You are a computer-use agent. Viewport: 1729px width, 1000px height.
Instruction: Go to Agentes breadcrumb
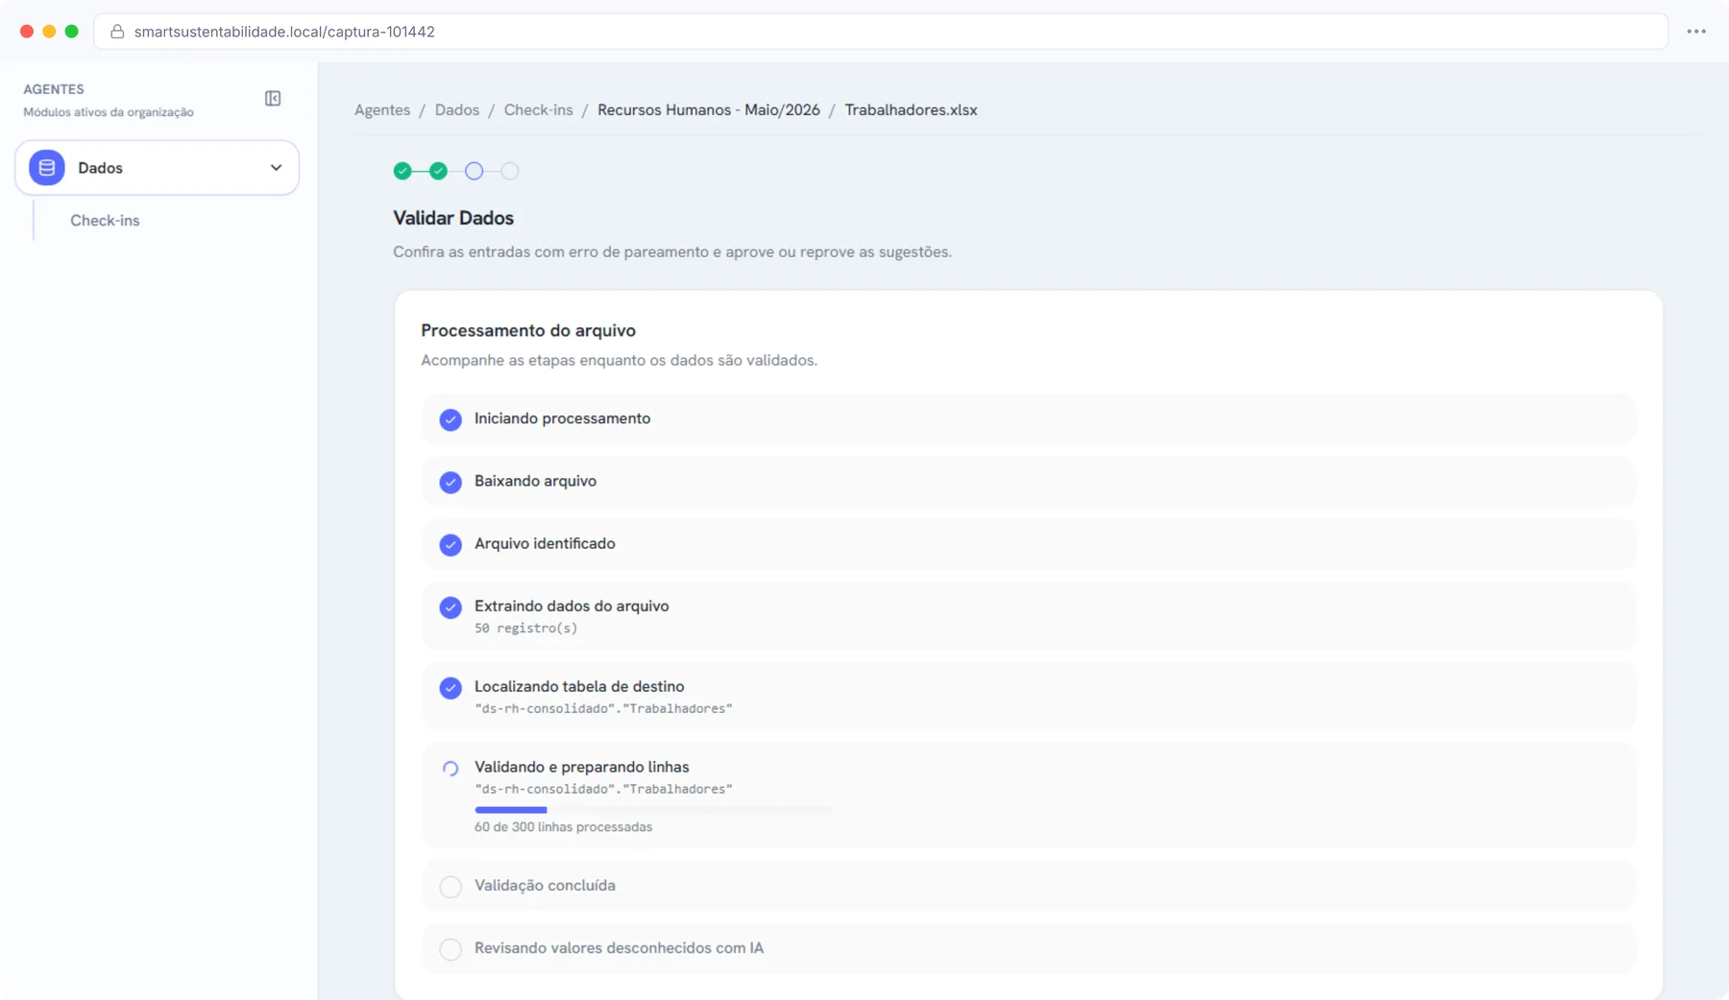coord(382,110)
